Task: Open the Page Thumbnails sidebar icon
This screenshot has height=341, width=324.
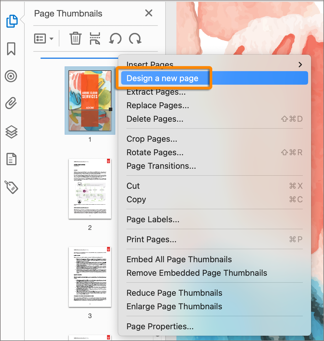Action: click(x=12, y=21)
